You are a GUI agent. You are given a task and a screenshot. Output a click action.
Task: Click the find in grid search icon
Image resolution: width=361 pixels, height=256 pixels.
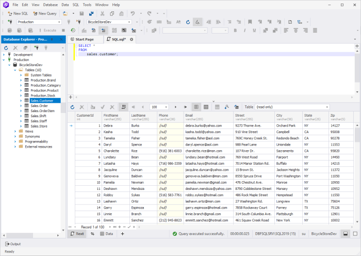[x=227, y=107]
